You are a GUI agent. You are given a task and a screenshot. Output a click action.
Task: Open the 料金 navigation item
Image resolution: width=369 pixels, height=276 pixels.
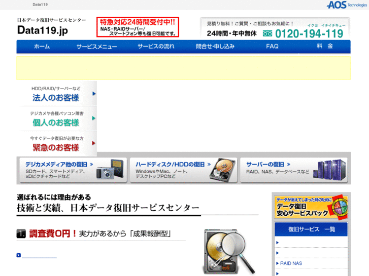click(324, 46)
